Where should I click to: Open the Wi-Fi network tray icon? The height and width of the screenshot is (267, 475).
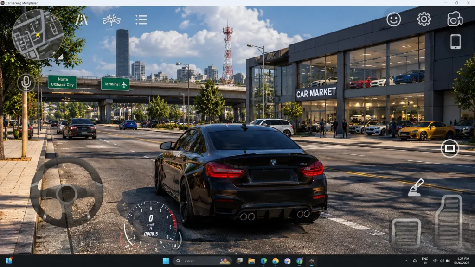435,261
